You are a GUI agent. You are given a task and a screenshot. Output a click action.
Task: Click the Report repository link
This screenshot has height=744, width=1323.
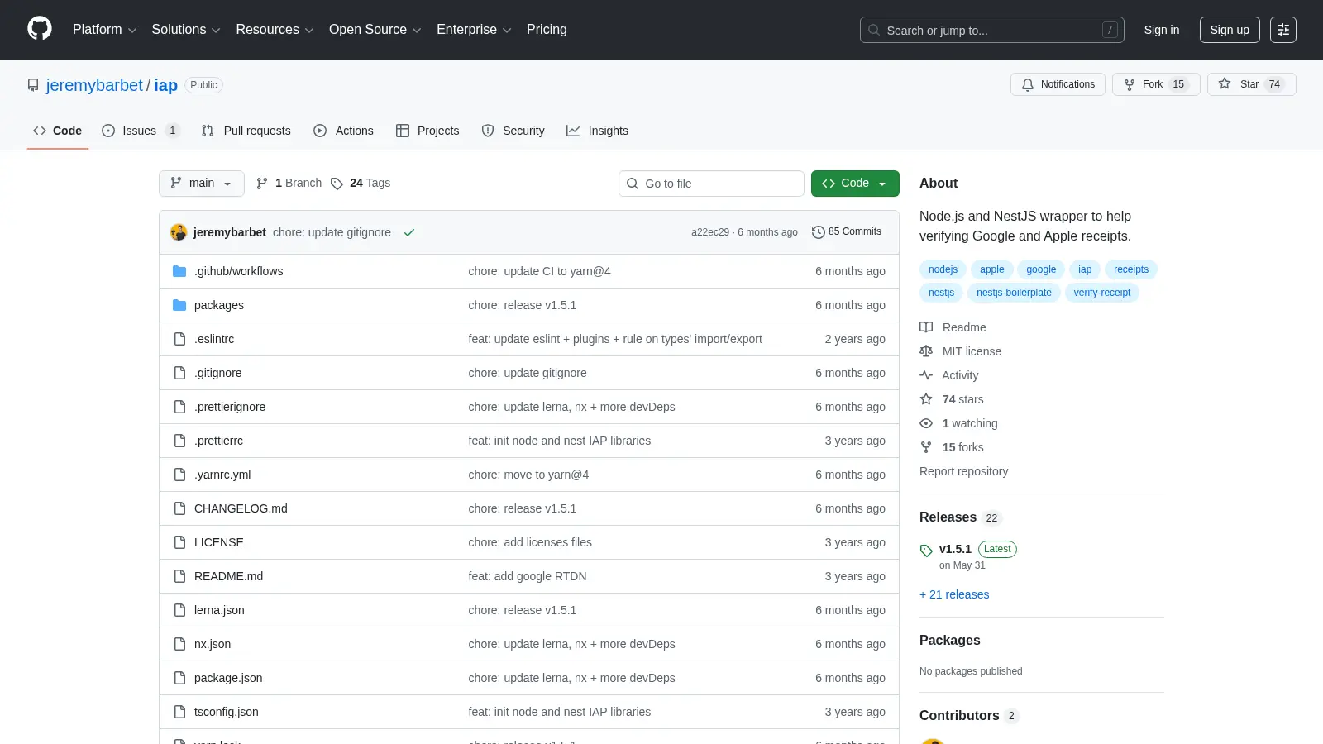tap(963, 471)
